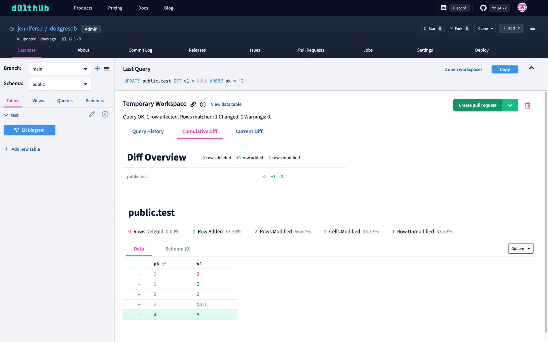Image resolution: width=548 pixels, height=342 pixels.
Task: Open the main branch dropdown
Action: pos(60,69)
